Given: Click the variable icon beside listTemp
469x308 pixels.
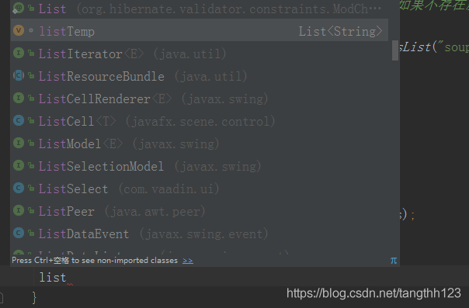Looking at the screenshot, I should click(19, 30).
